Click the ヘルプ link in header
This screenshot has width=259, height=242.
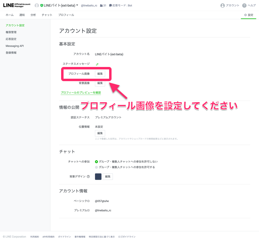click(252, 6)
